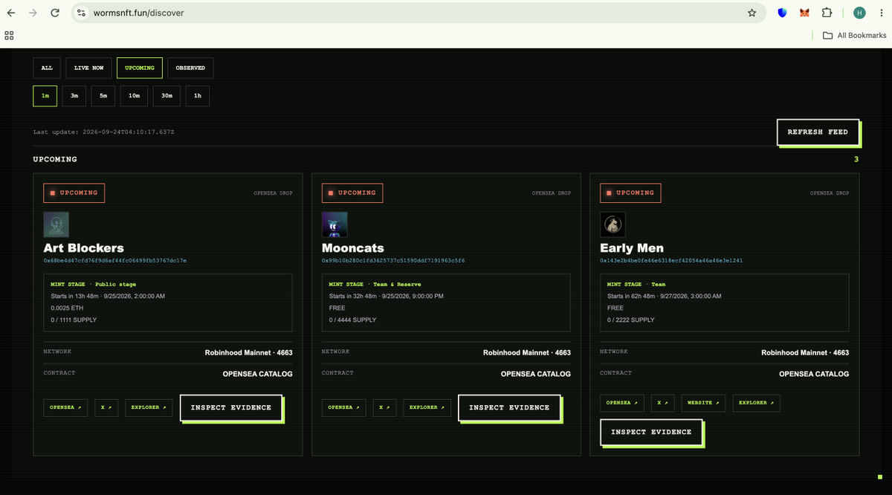Click the Mooncats UPCOMING badge
The height and width of the screenshot is (495, 892).
click(352, 193)
